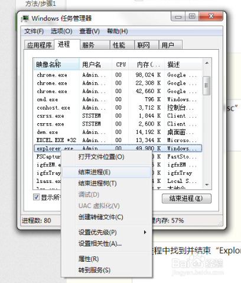The height and width of the screenshot is (283, 241).
Task: Select the EXCEL.EXE *32 process row
Action: tap(118, 140)
